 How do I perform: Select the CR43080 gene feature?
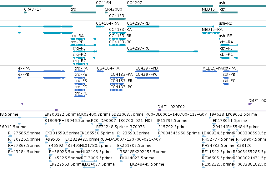coord(106,12)
